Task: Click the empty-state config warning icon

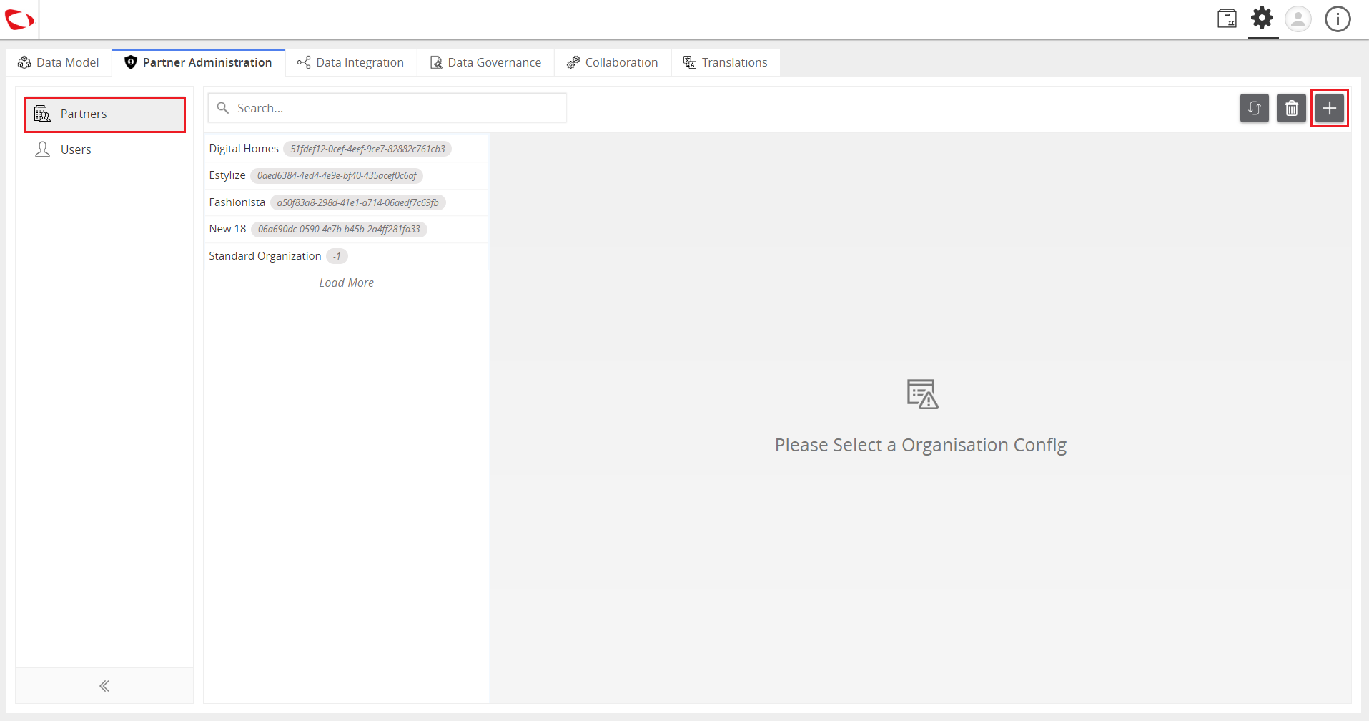Action: pos(922,394)
